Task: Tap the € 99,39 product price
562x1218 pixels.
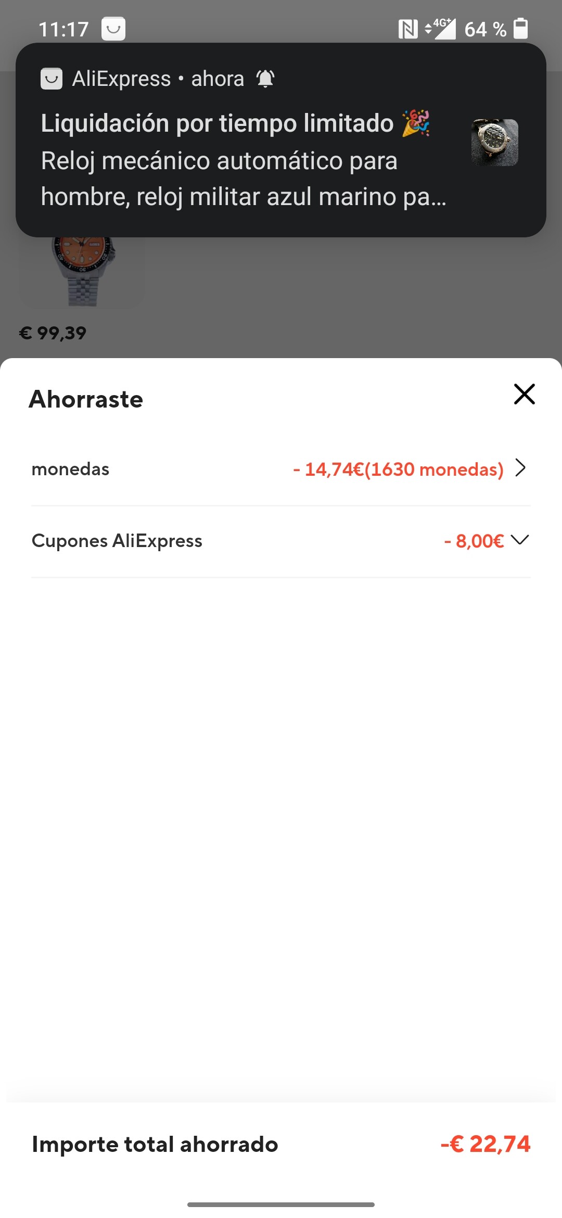Action: point(53,333)
